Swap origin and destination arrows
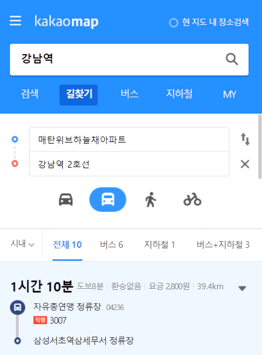Image resolution: width=262 pixels, height=355 pixels. (x=245, y=139)
